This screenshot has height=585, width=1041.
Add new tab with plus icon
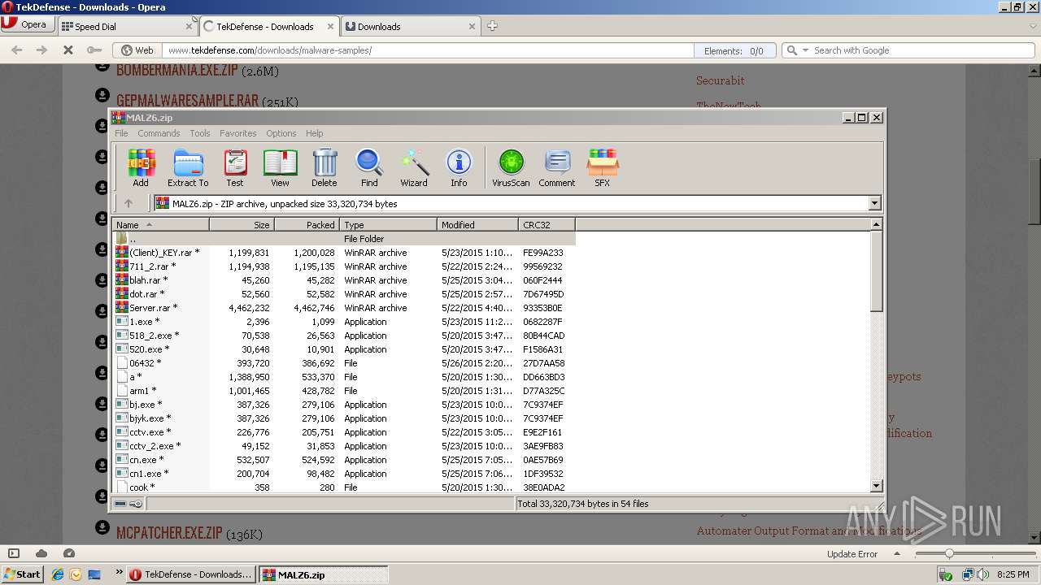(x=492, y=26)
